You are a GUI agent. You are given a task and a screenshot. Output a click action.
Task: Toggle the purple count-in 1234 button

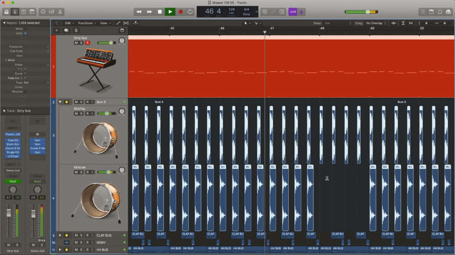[x=293, y=12]
